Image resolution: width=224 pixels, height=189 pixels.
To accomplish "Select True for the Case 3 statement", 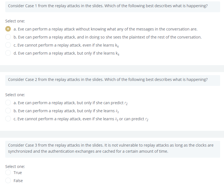I will 8,172.
